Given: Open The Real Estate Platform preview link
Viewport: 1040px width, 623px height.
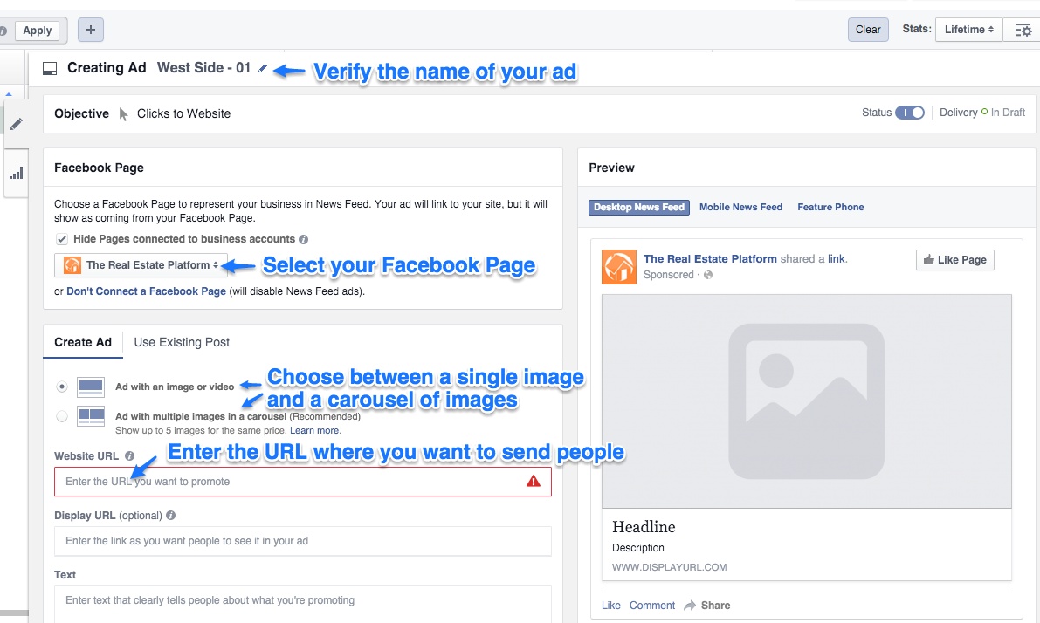Looking at the screenshot, I should 710,259.
